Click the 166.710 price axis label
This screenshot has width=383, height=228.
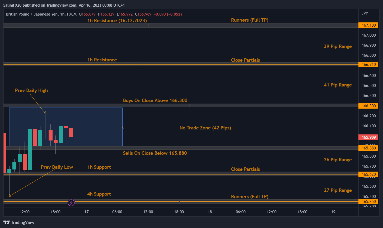point(368,65)
